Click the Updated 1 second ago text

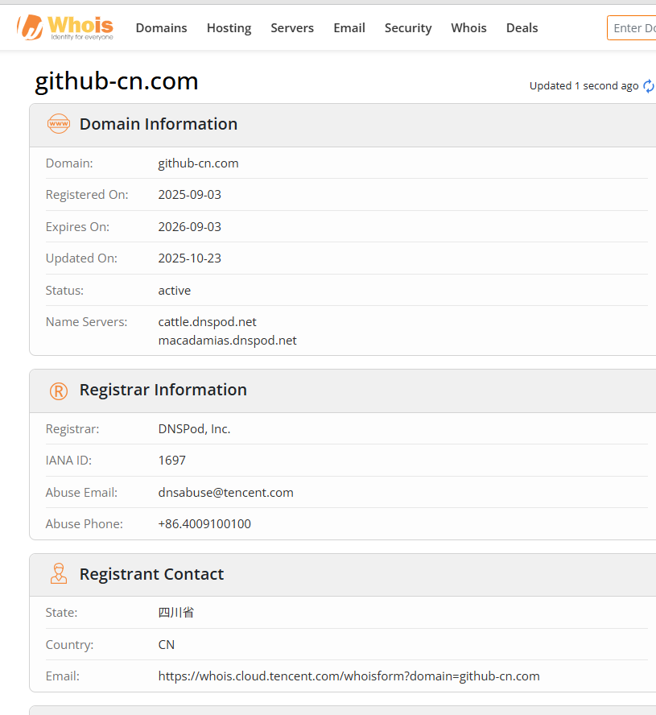584,86
